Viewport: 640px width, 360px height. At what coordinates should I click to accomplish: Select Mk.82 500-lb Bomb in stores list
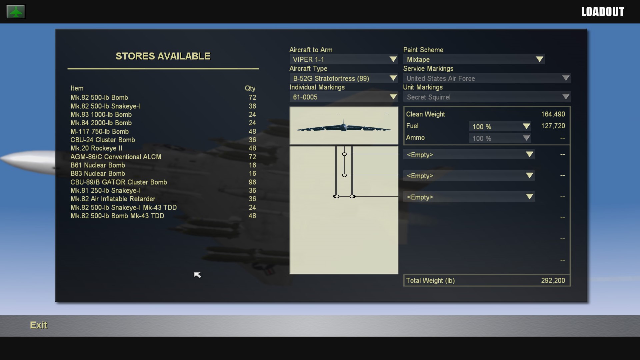(163, 98)
